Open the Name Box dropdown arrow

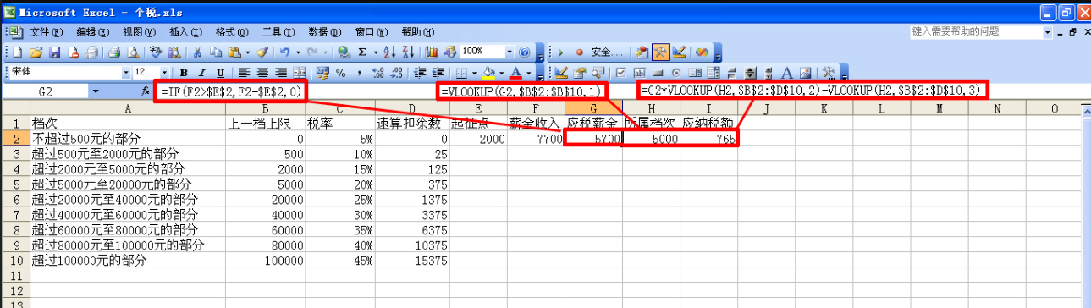pos(95,91)
